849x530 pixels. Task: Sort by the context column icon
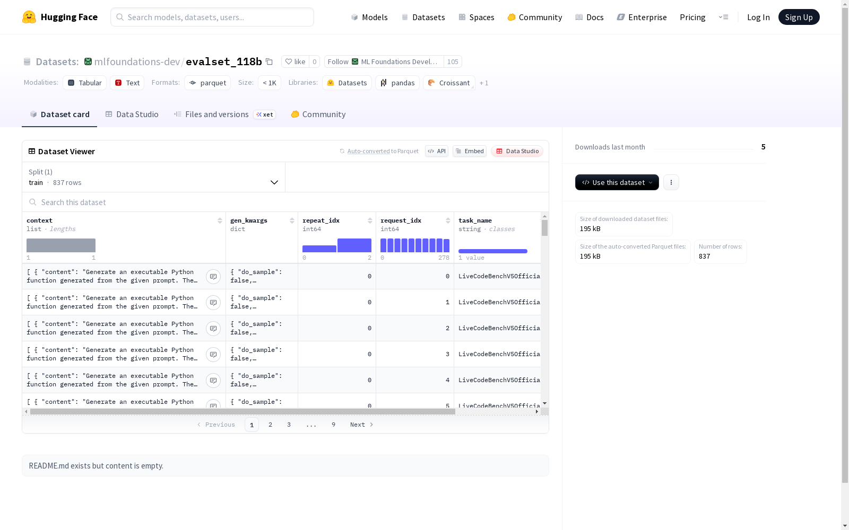pyautogui.click(x=220, y=220)
